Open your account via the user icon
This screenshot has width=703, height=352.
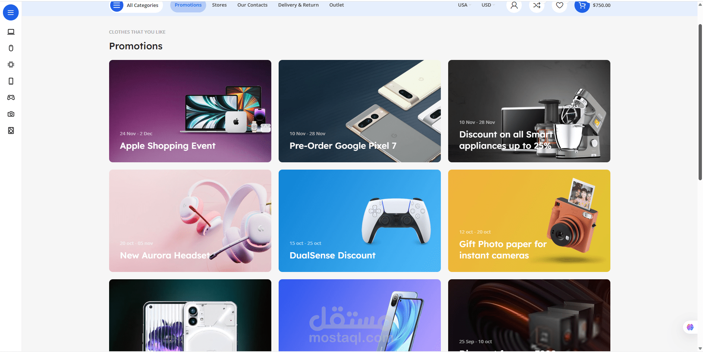coord(514,5)
